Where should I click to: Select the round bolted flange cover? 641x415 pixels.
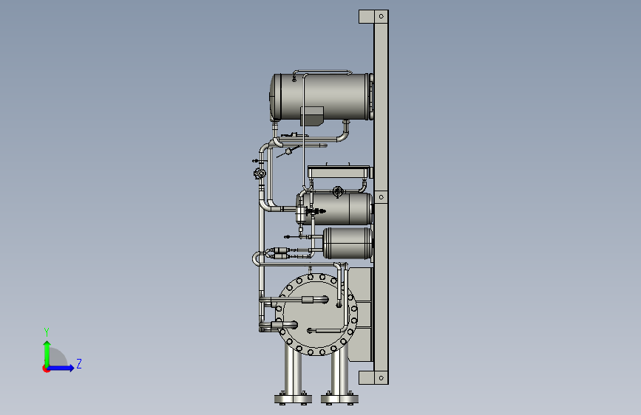coord(316,314)
